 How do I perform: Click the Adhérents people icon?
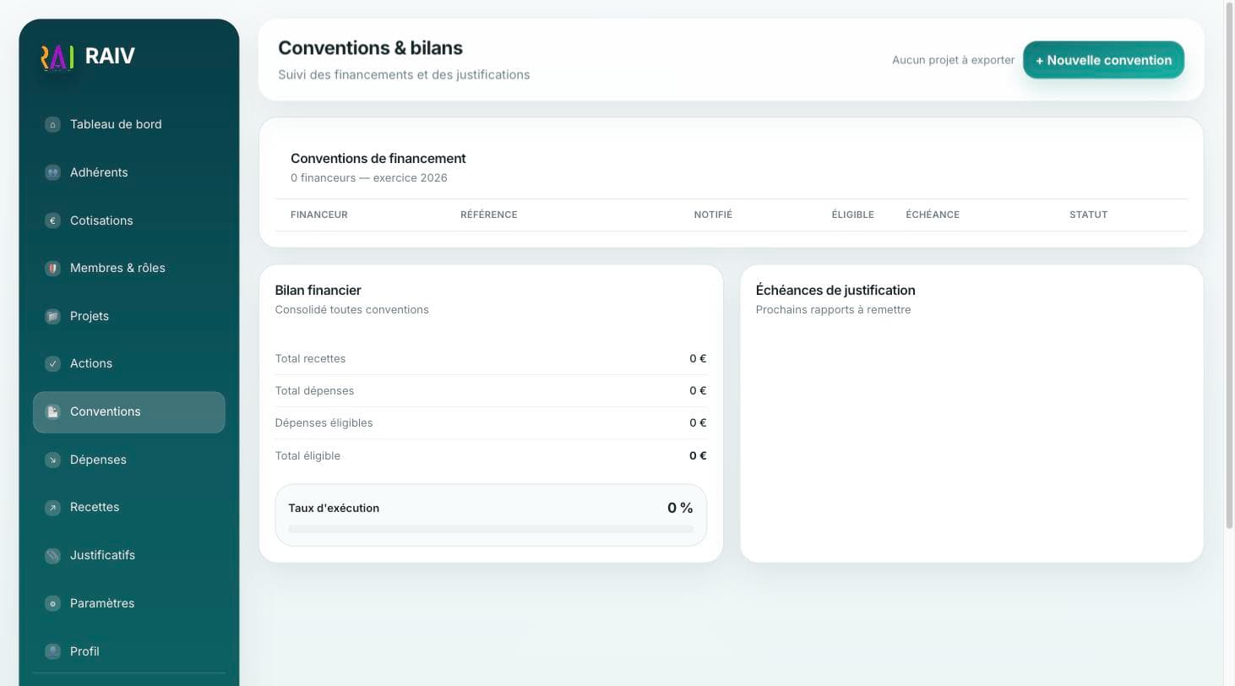[x=52, y=172]
